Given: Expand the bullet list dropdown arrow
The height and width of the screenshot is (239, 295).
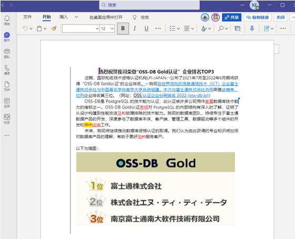Looking at the screenshot, I should (178, 29).
